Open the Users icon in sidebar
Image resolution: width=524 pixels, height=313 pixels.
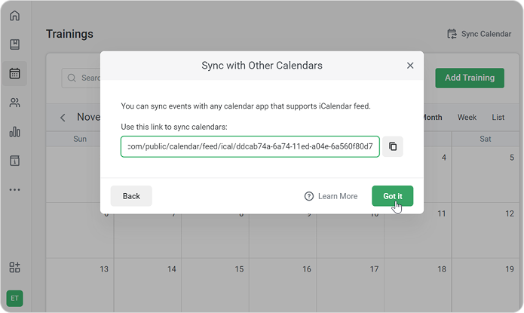(x=14, y=103)
